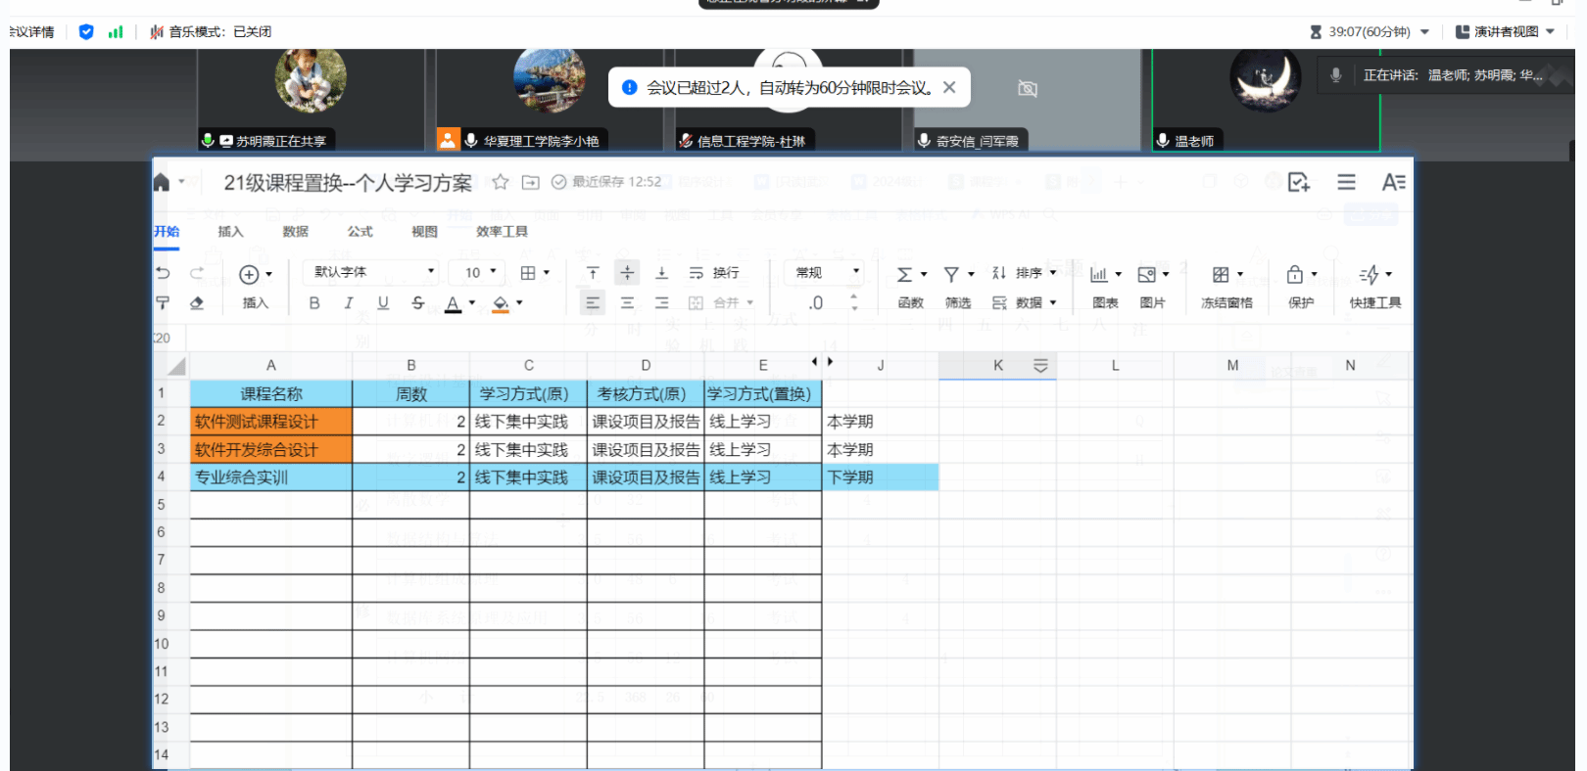1587x771 pixels.
Task: Select the format painter tool
Action: coord(163,303)
